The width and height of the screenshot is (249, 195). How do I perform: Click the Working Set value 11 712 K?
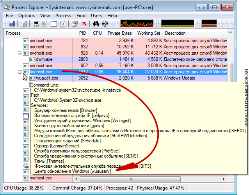[x=153, y=47]
